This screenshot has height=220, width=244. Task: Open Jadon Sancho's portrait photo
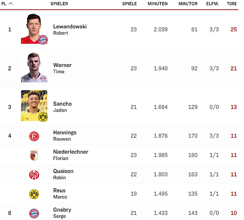34,106
